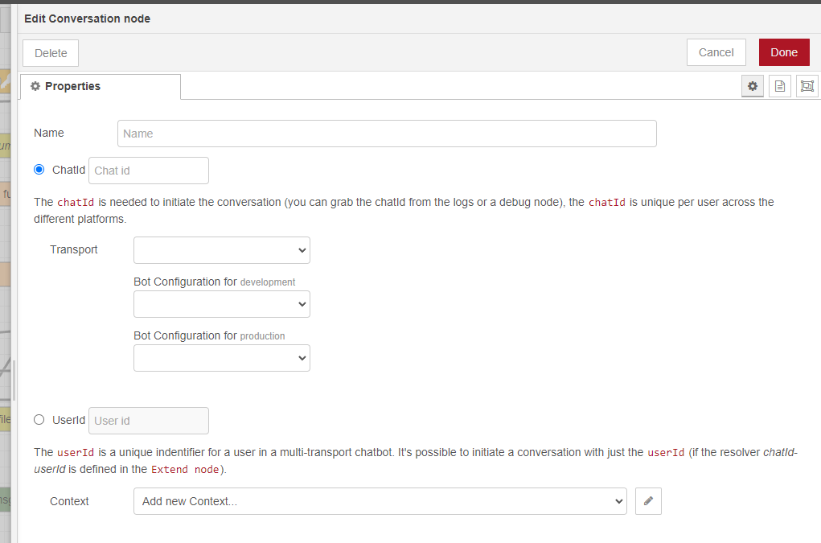The width and height of the screenshot is (821, 543).
Task: Open Bot Configuration for production dropdown
Action: click(221, 358)
